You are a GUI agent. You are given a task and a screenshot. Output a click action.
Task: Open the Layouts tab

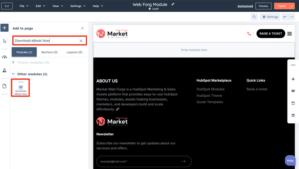tap(74, 52)
